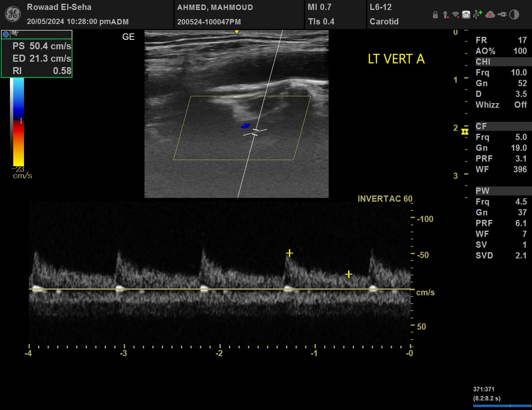Click the CF PRF 3.1 value
This screenshot has height=410, width=532.
(501, 159)
